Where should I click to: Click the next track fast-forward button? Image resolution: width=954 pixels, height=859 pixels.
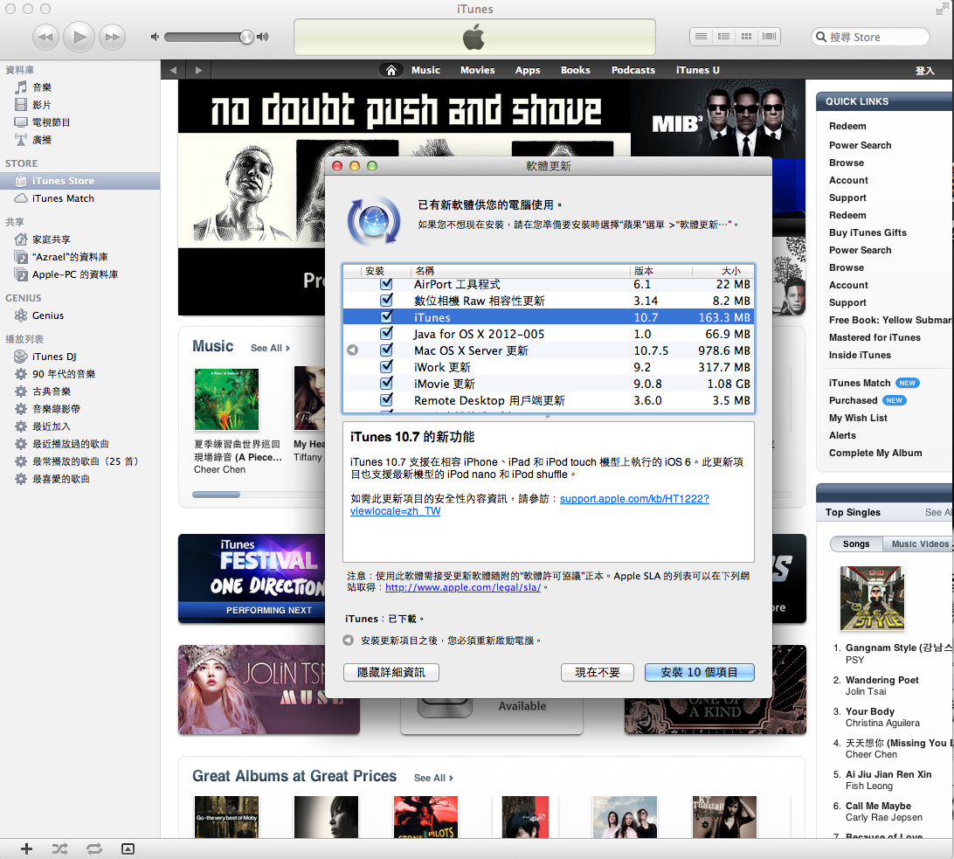coord(113,37)
